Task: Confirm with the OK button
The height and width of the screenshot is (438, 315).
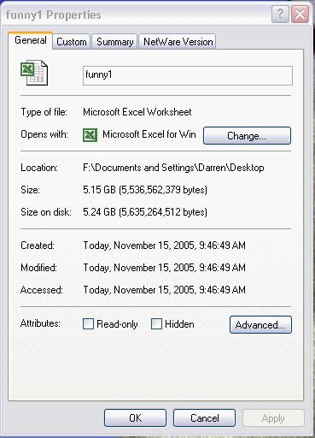Action: point(135,418)
